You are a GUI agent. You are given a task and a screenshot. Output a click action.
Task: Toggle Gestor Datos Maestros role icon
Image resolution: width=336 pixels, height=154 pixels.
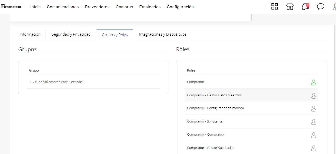(313, 96)
